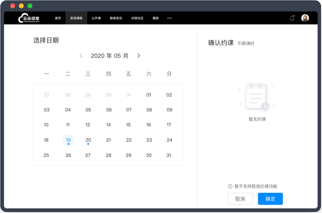
Task: Select black date 27 in last row
Action: (x=88, y=155)
